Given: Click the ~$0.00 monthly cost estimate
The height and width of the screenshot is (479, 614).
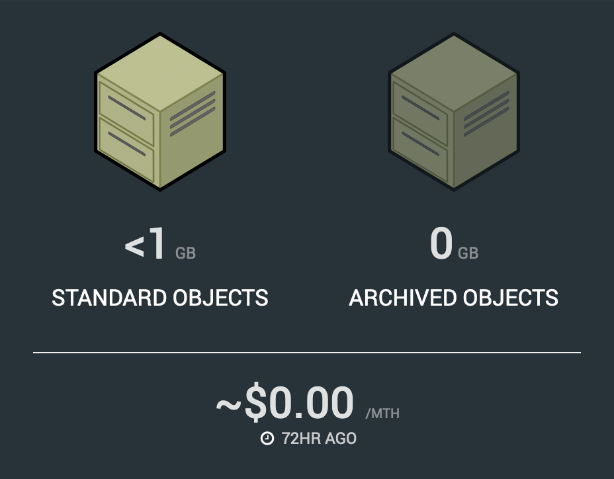Looking at the screenshot, I should tap(285, 403).
